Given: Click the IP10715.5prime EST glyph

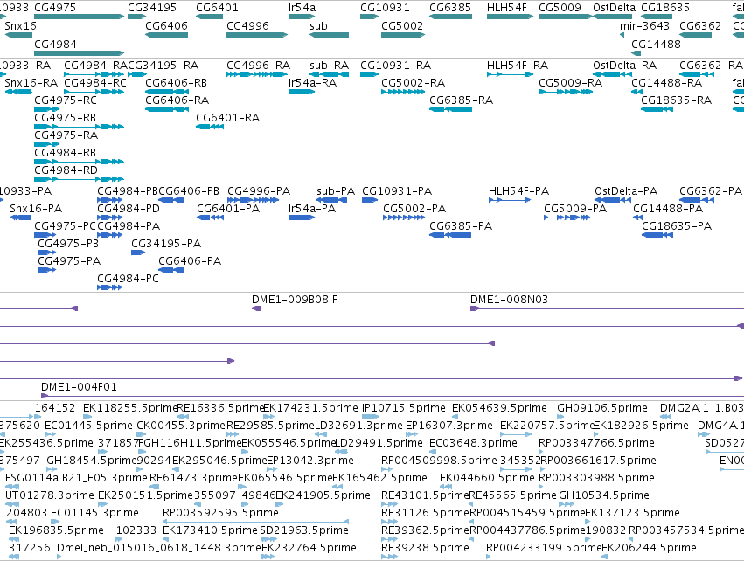Looking at the screenshot, I should (370, 417).
